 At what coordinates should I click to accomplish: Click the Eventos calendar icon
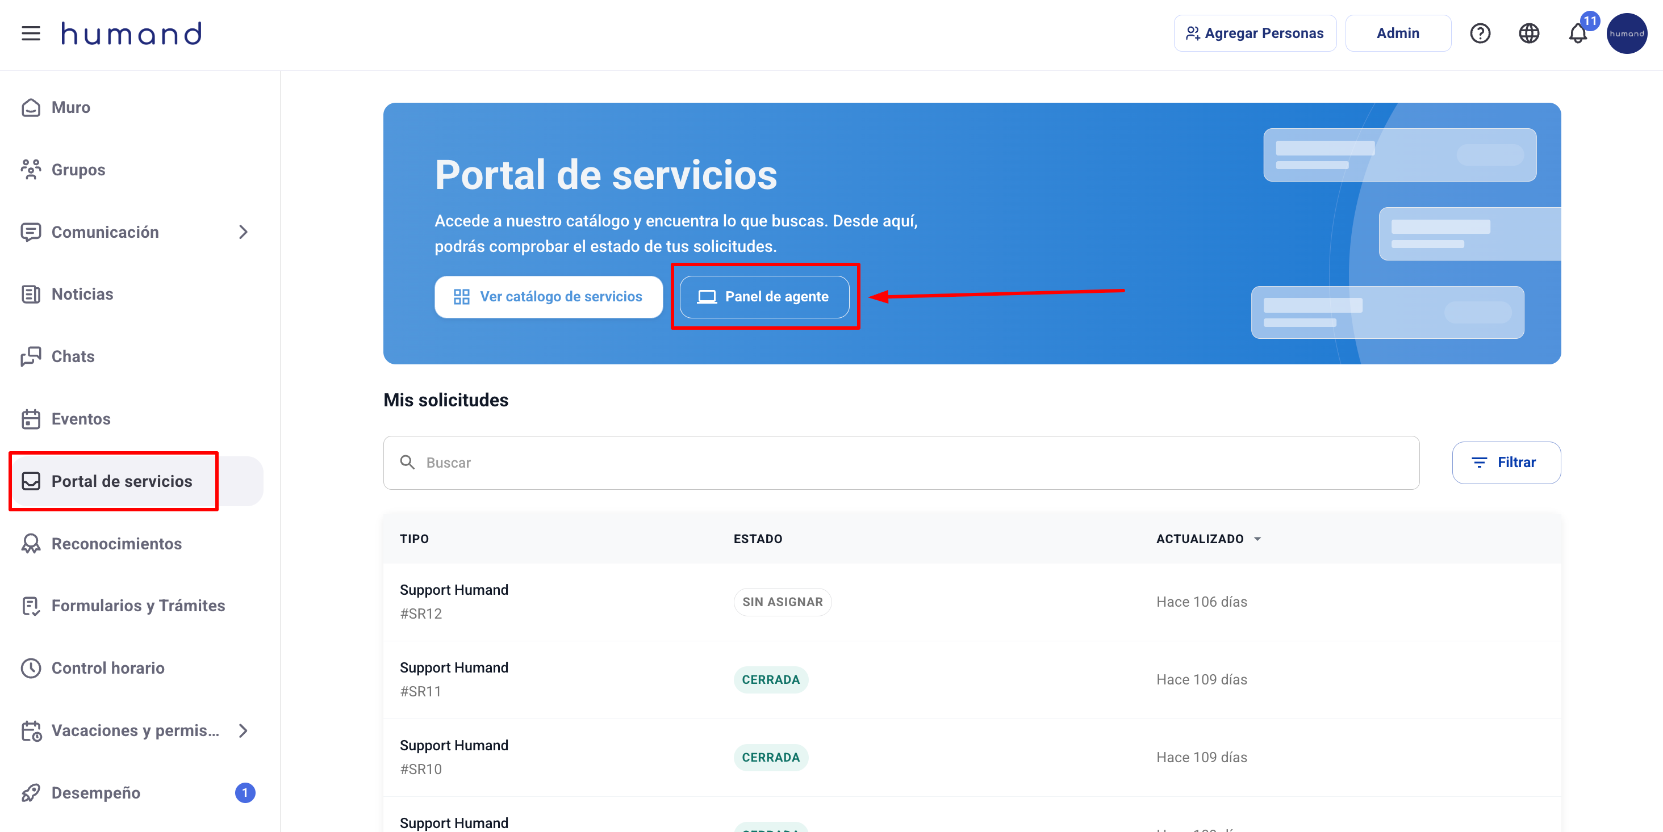[x=30, y=419]
